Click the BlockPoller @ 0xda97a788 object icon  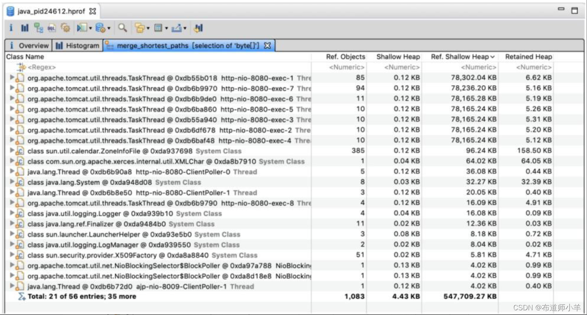[x=20, y=265]
